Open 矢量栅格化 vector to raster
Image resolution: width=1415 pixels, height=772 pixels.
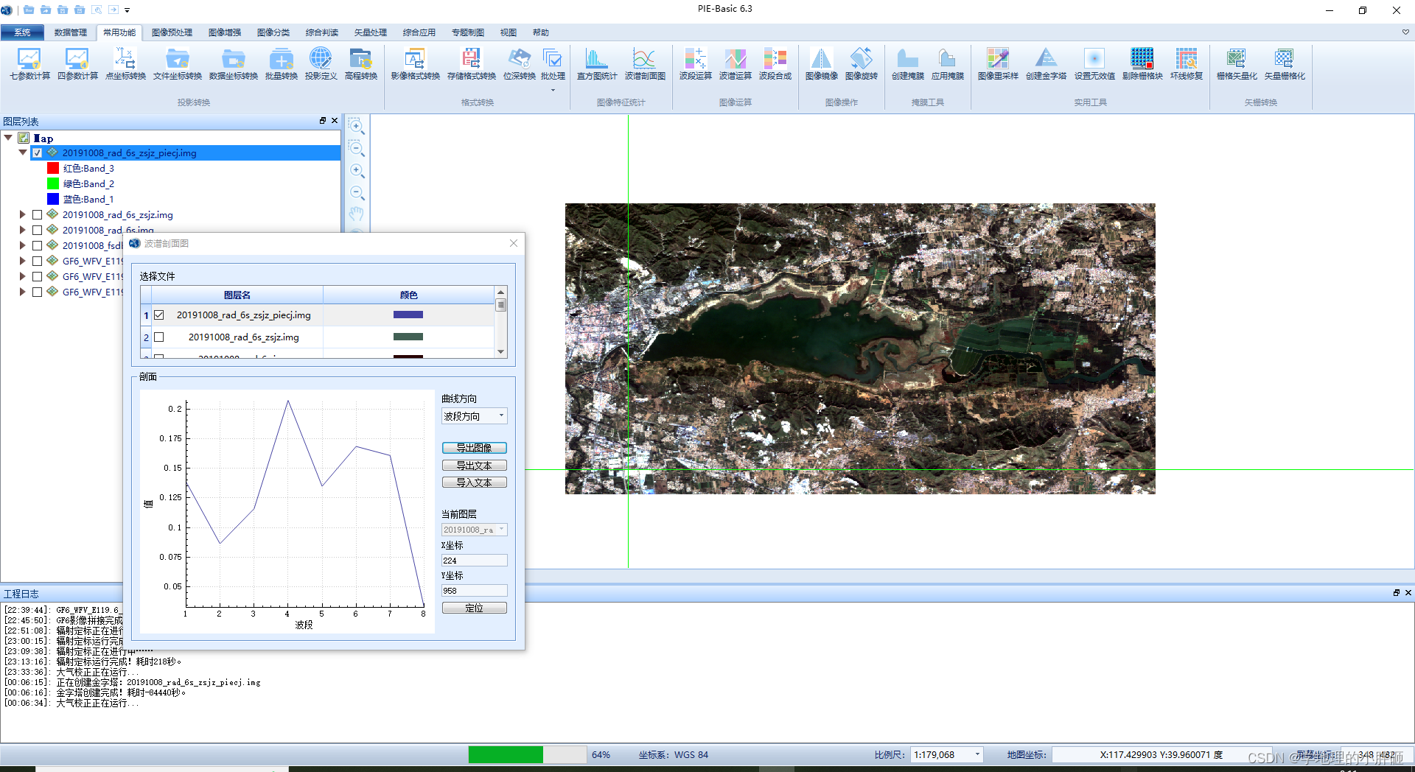[x=1285, y=63]
